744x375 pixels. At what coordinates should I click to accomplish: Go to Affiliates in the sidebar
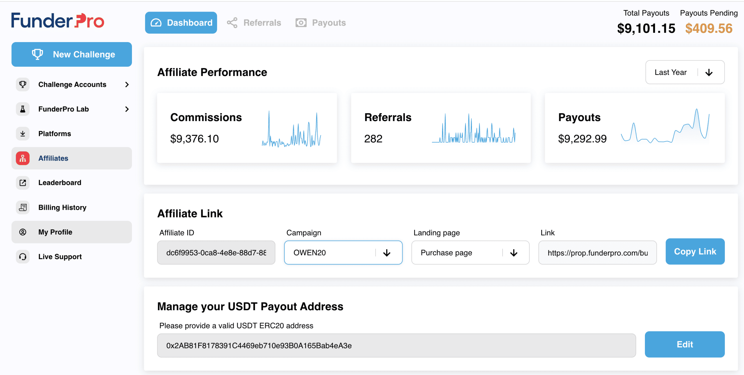pos(71,158)
